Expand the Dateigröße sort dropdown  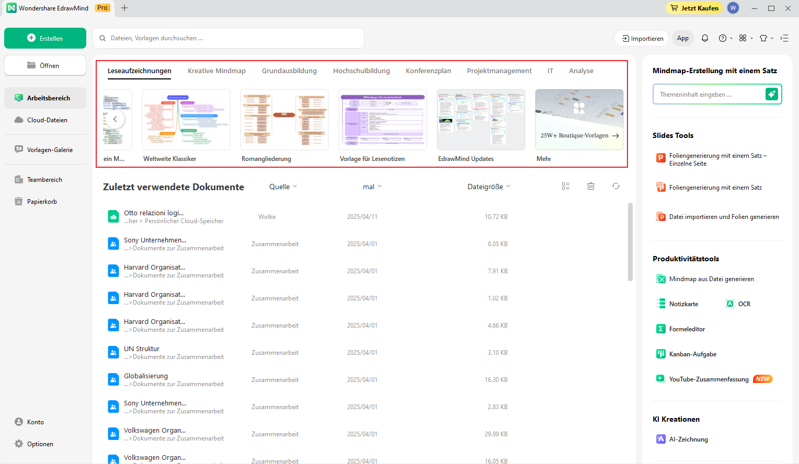click(489, 187)
